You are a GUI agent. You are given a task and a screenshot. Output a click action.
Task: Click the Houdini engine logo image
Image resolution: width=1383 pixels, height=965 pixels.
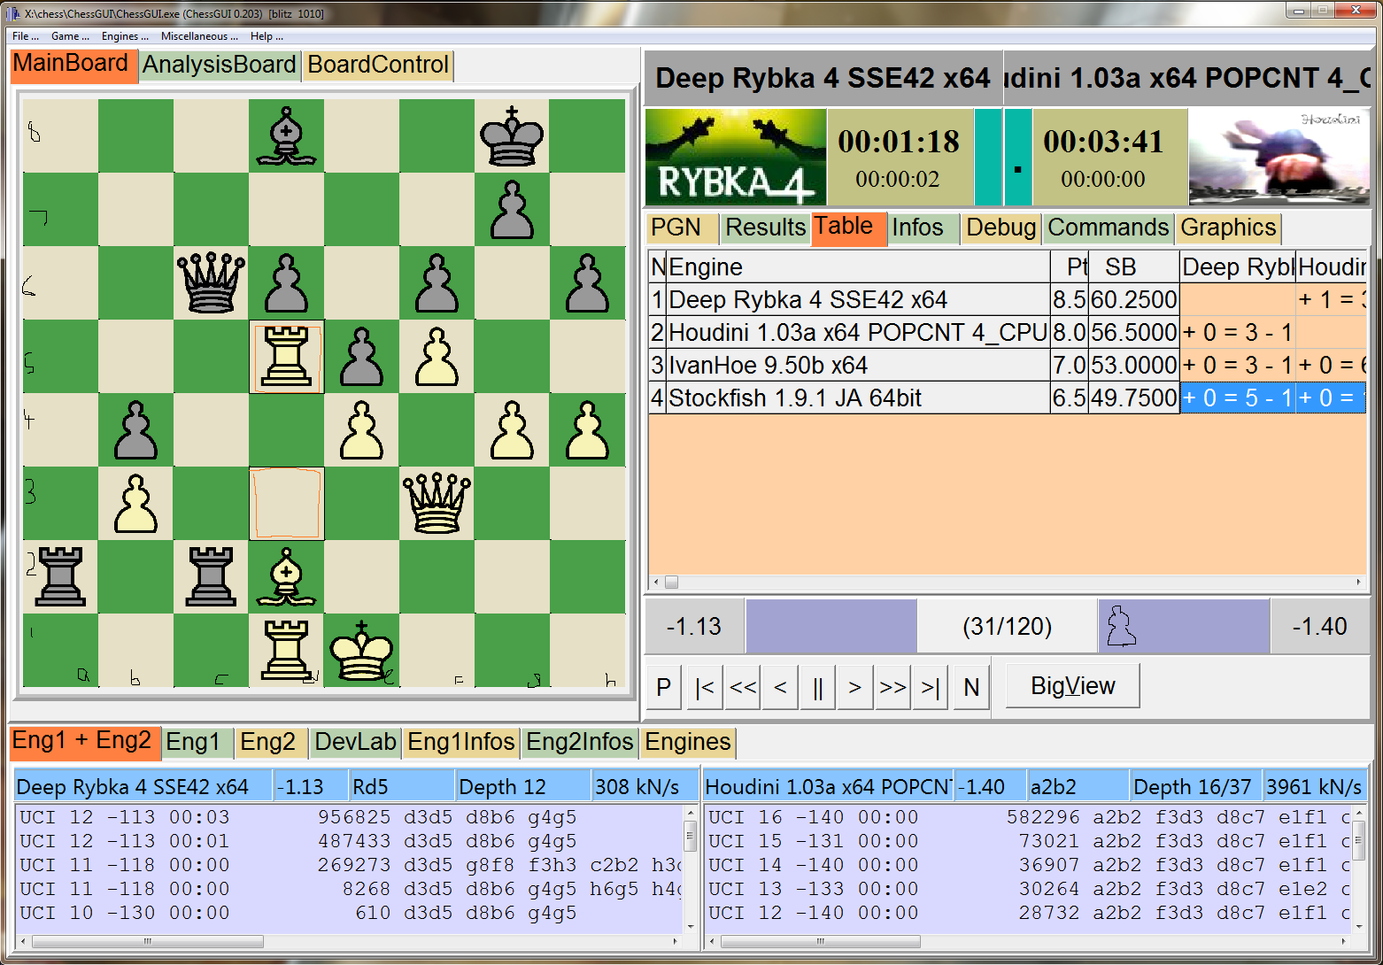[1279, 158]
